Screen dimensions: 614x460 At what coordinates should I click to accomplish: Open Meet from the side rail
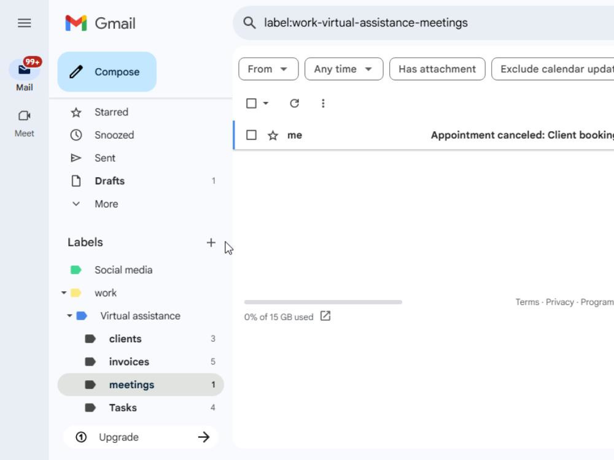(25, 123)
